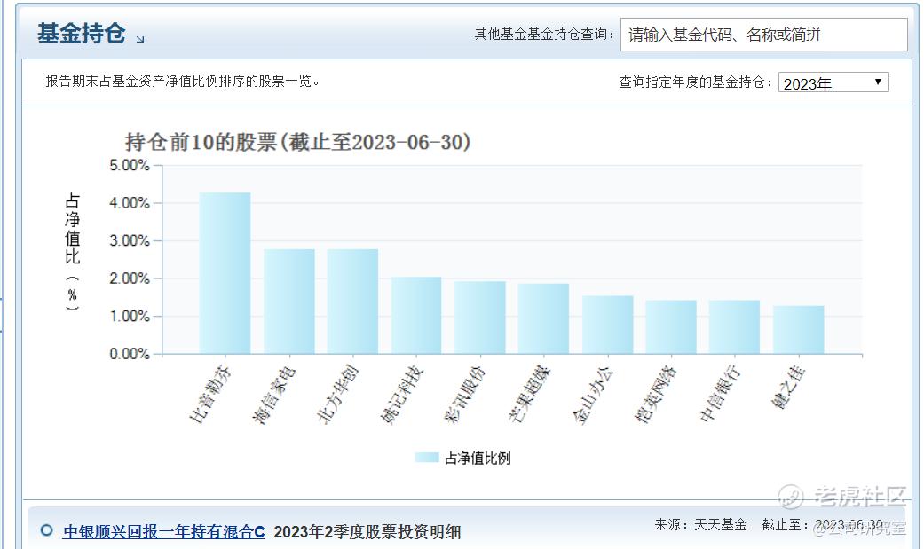Image resolution: width=924 pixels, height=549 pixels.
Task: Click the 基金持仓 heading
Action: tap(82, 34)
